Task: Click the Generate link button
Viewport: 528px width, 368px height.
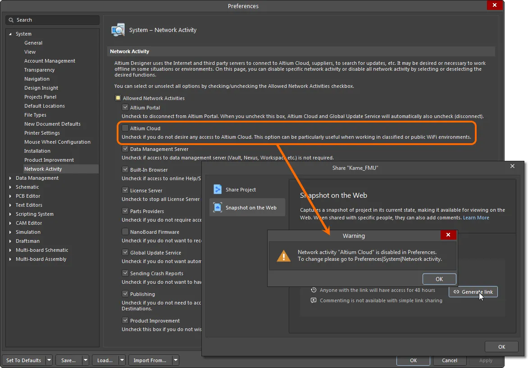Action: click(x=473, y=291)
